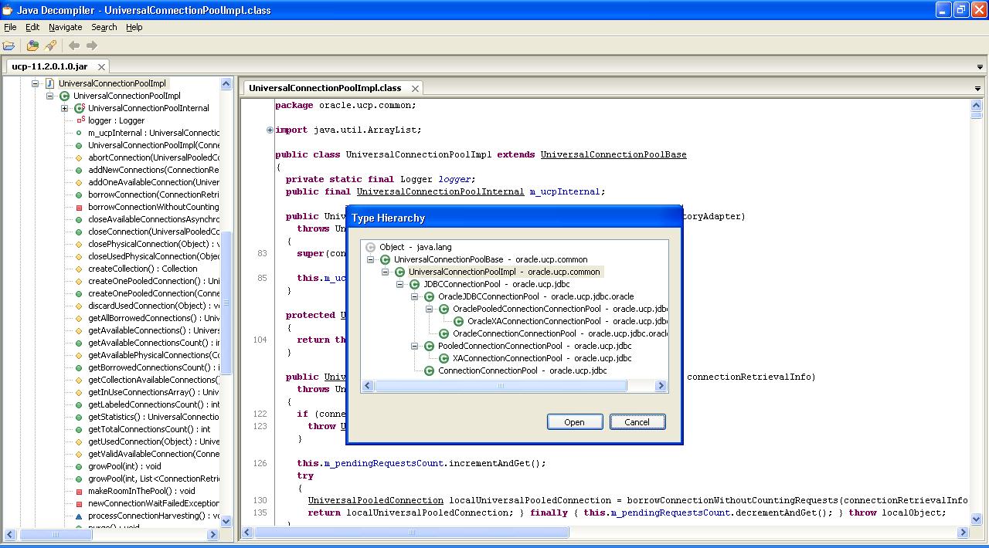Open the Help menu

134,27
